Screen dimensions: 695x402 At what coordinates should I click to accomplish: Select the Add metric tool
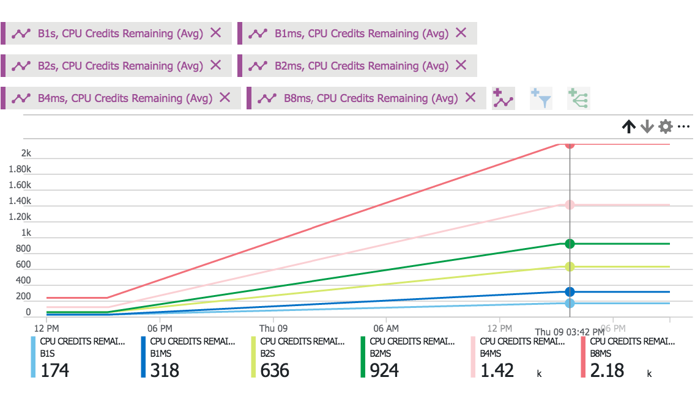pyautogui.click(x=503, y=98)
